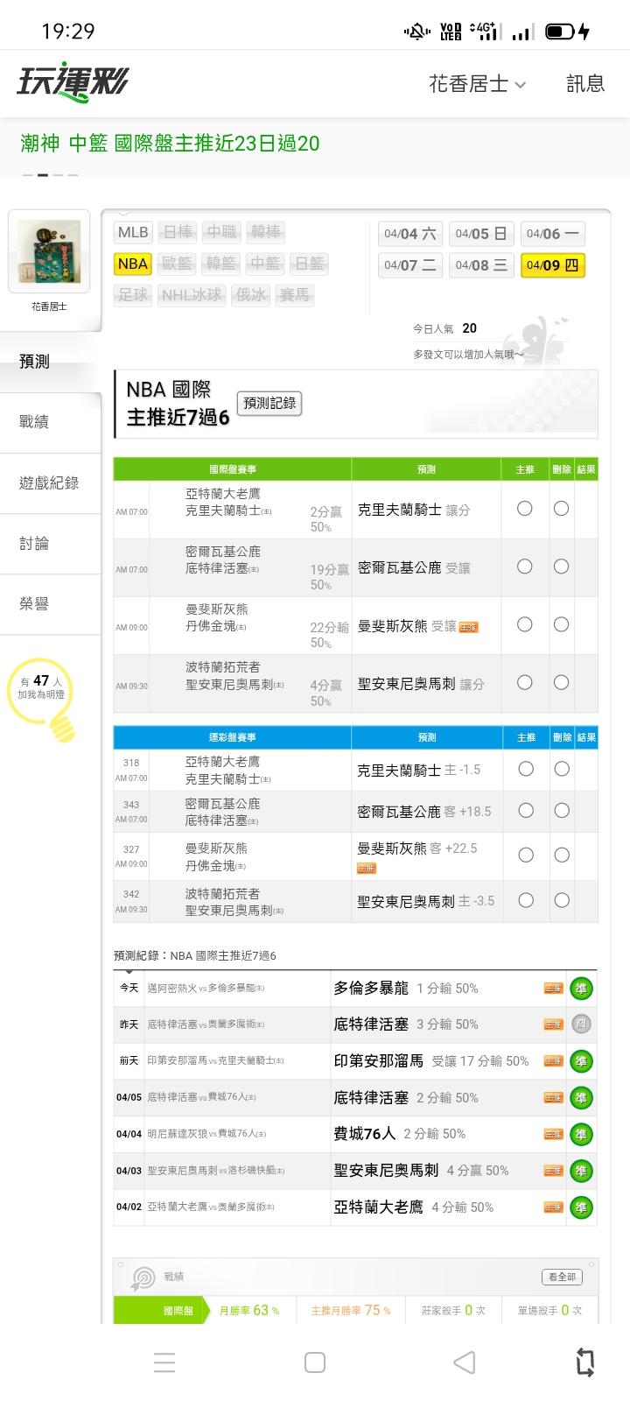Tap the grey badge for yesterday's 底特律活塞 pick
The height and width of the screenshot is (1401, 630).
(581, 1024)
